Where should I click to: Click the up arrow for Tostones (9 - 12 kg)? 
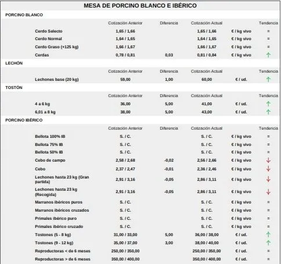pos(268,242)
